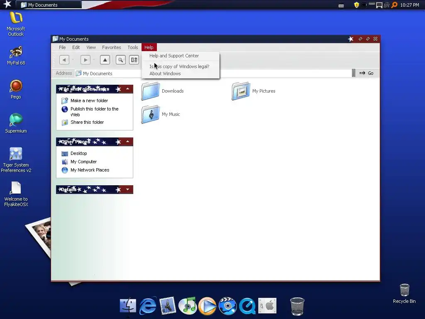The width and height of the screenshot is (425, 319).
Task: Click the Forward arrow toolbar button
Action: coord(85,60)
